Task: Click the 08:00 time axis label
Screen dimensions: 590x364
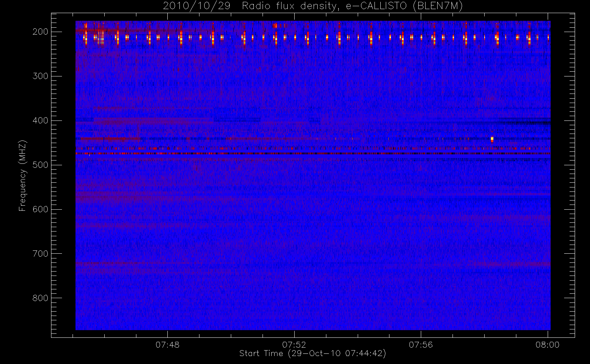Action: (548, 345)
